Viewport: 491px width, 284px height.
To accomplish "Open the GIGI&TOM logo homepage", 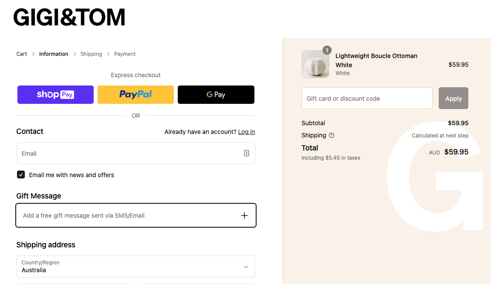I will (69, 17).
